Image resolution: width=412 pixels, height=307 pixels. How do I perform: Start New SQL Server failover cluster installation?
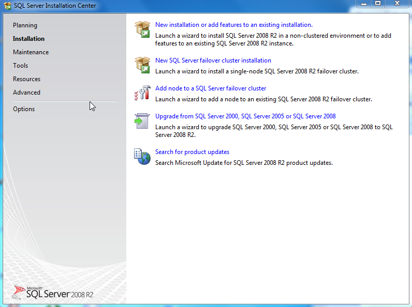213,60
